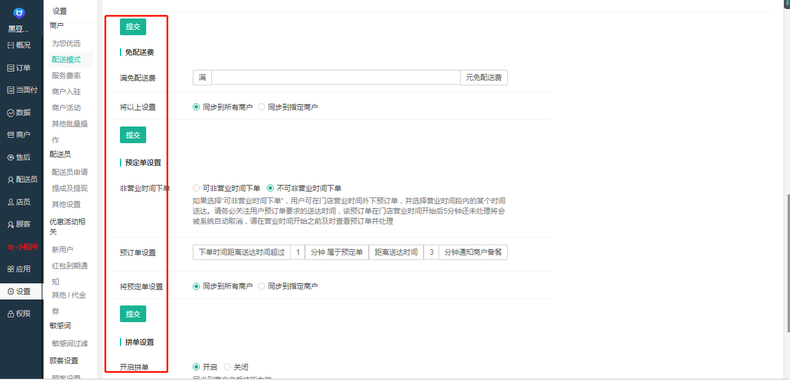The image size is (790, 380).
Task: Click the 商户 group heading in submenu
Action: pos(57,25)
